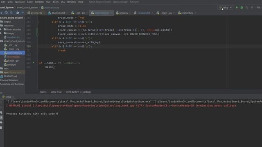This screenshot has height=147, width=262.
Task: Close the application.py editor tab
Action: [112, 13]
